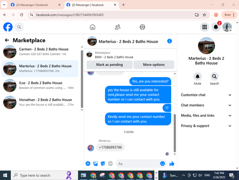Open the notifications bell with badge

[x=216, y=27]
